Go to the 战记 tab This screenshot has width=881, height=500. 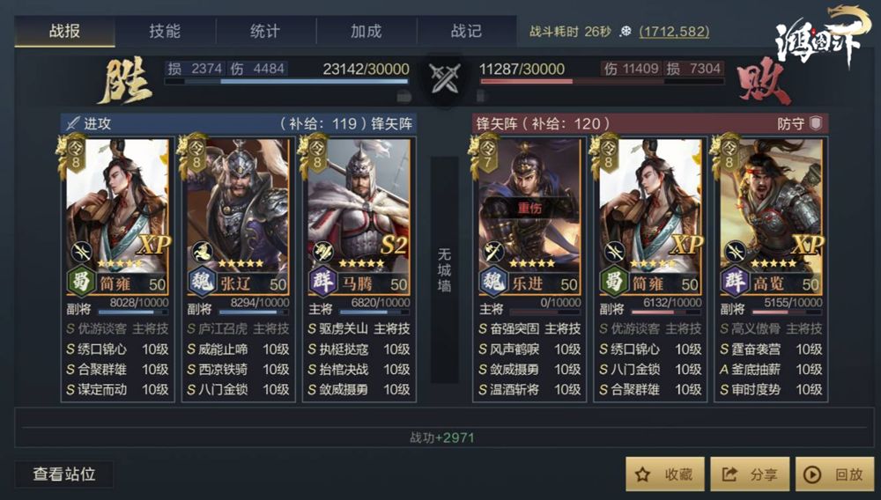click(466, 31)
